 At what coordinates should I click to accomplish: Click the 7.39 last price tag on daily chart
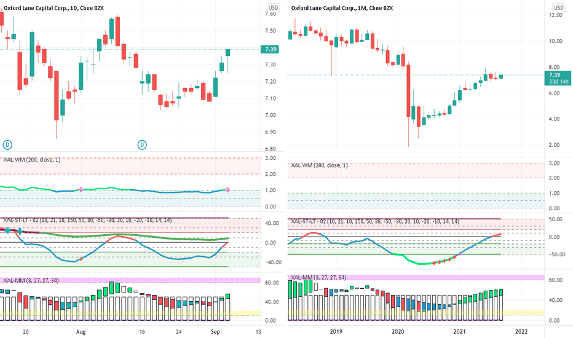270,49
